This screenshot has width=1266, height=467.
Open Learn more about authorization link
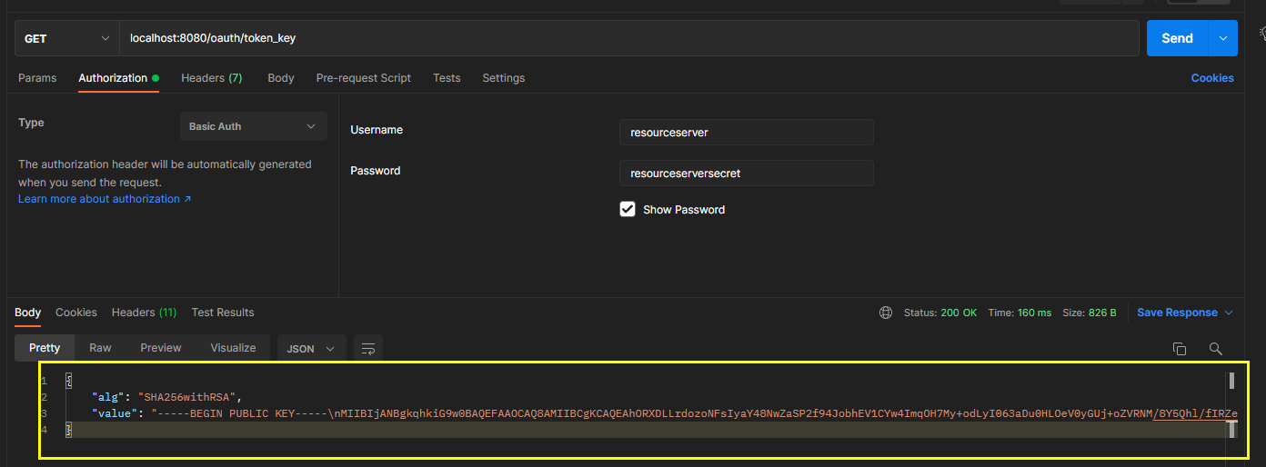point(105,199)
